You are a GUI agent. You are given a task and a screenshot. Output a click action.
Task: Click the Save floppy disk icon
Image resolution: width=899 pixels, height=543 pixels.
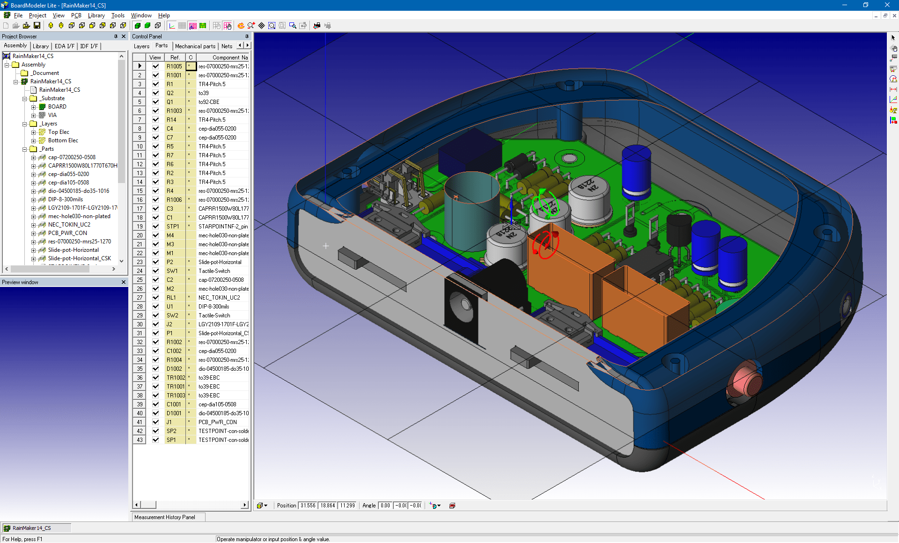[37, 26]
